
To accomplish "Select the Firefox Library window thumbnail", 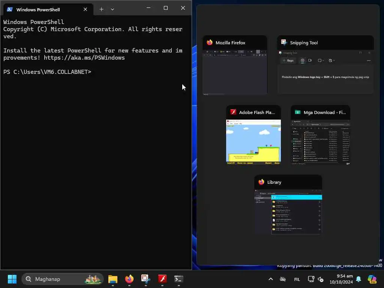I will pos(288,205).
